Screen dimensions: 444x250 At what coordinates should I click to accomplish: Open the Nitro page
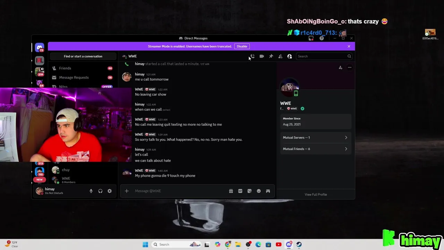click(x=83, y=86)
